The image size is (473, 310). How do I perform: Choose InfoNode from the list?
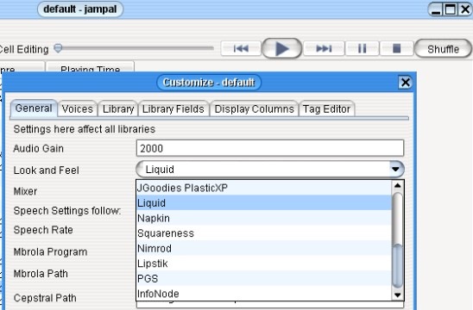tap(264, 293)
